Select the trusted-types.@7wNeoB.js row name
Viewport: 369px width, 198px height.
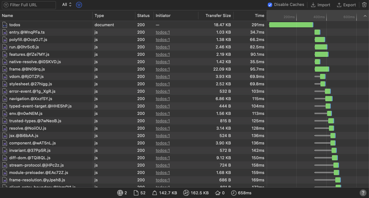[35, 121]
